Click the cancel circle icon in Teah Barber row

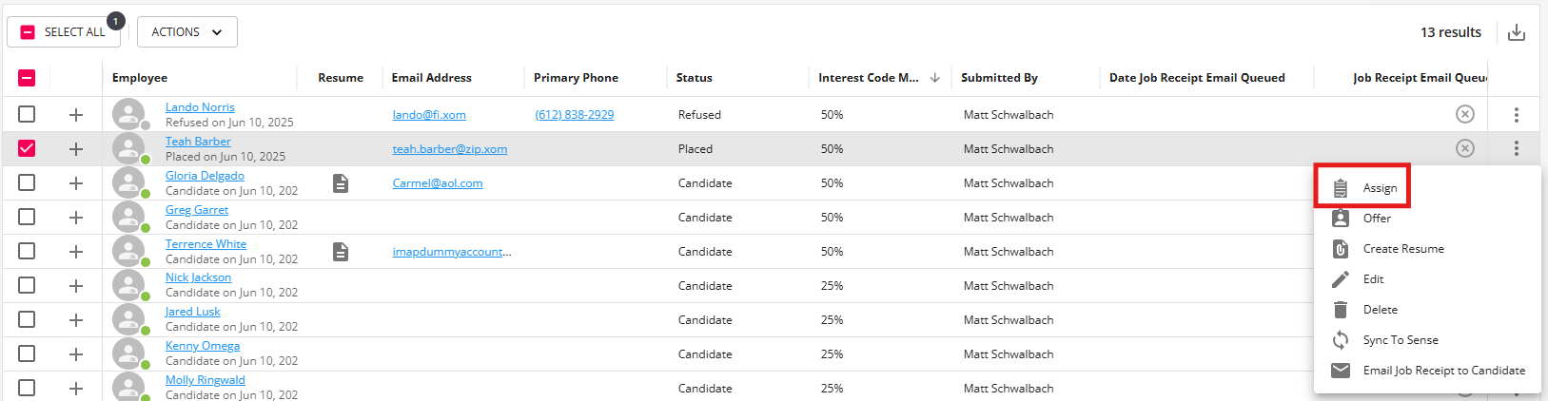1465,149
